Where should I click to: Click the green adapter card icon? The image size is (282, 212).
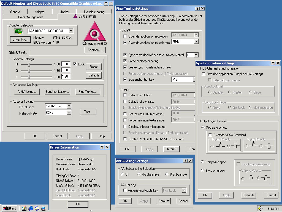tap(18, 31)
